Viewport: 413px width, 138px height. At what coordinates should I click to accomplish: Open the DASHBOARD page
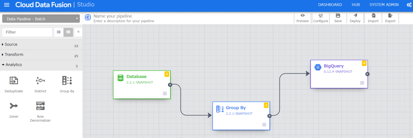(x=330, y=5)
